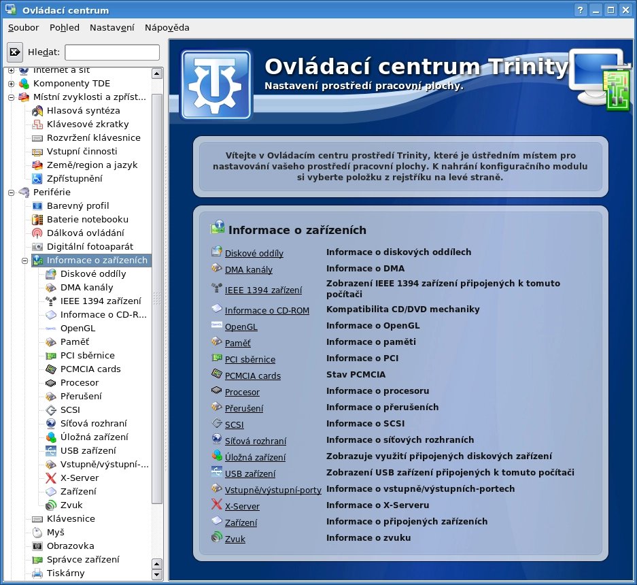Follow the Paměť link in main panel
Viewport: 637px width, 585px height.
(238, 343)
